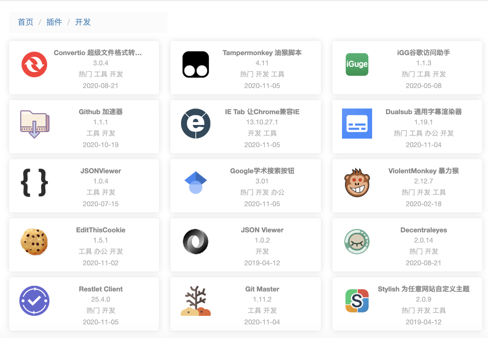The image size is (488, 338).
Task: Click version 4.11 of Tampermonkey
Action: [x=262, y=63]
